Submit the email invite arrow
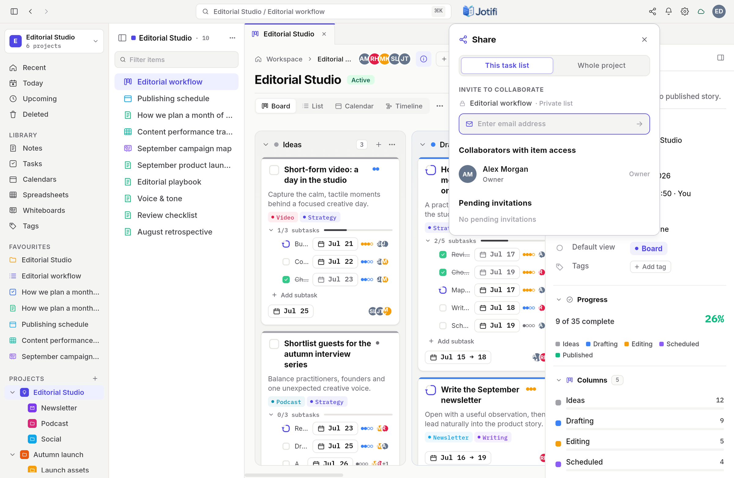The height and width of the screenshot is (478, 734). point(639,124)
